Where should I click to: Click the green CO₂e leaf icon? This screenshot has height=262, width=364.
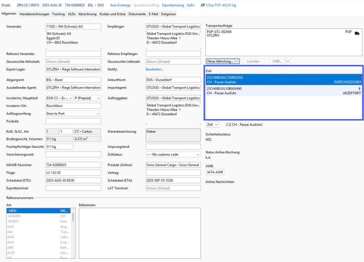(203, 5)
